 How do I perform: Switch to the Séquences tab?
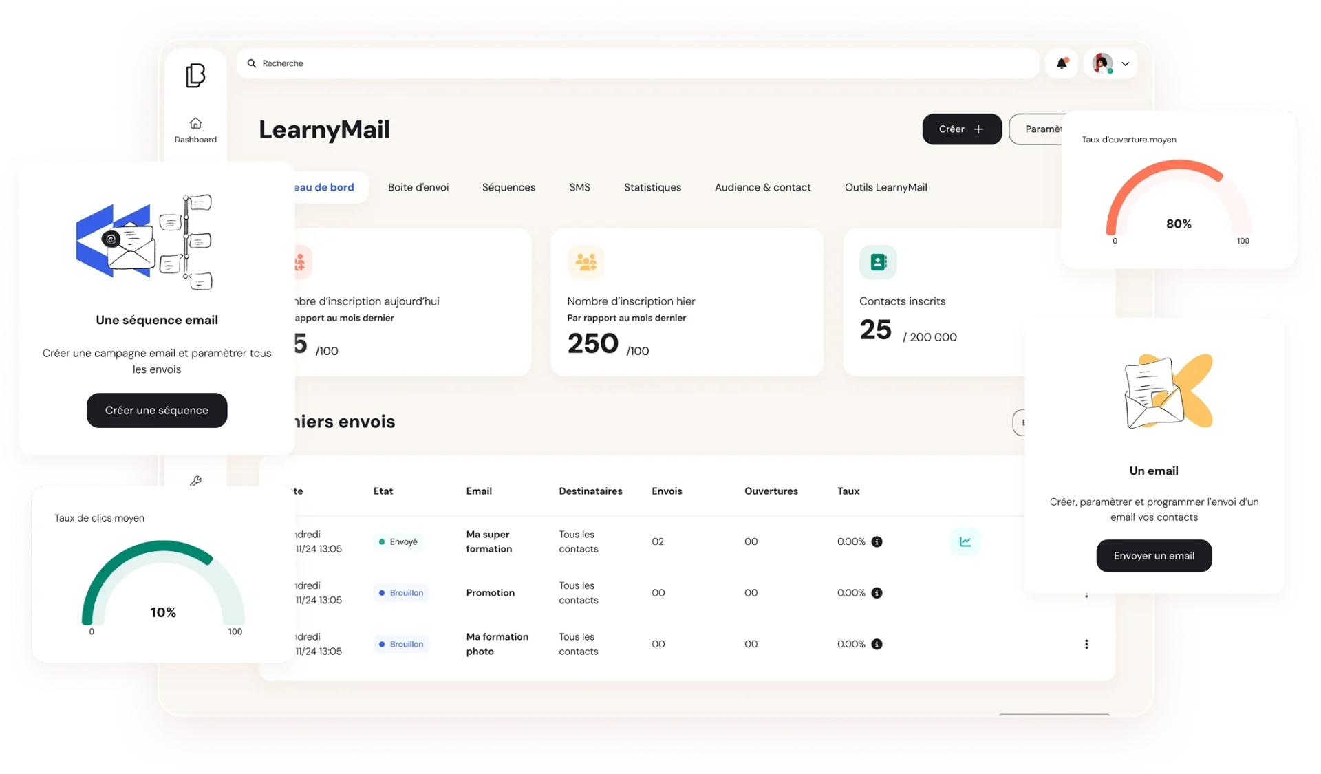point(508,187)
